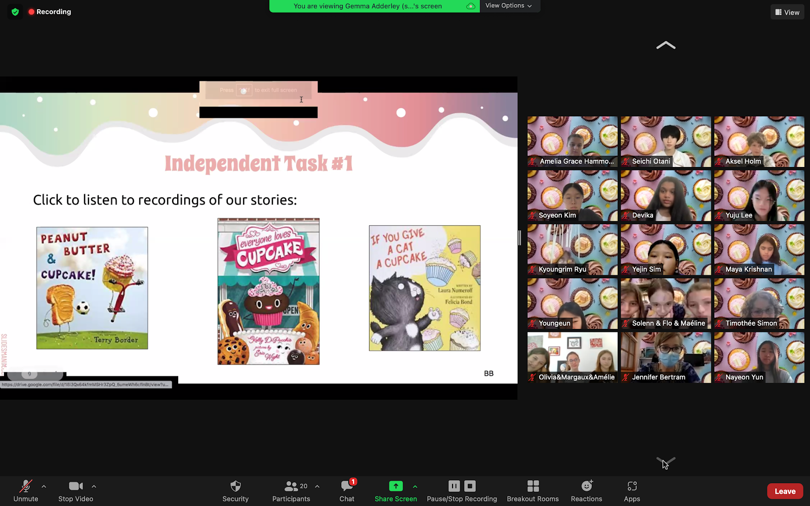Click the red Leave button
The image size is (810, 506).
click(x=785, y=491)
